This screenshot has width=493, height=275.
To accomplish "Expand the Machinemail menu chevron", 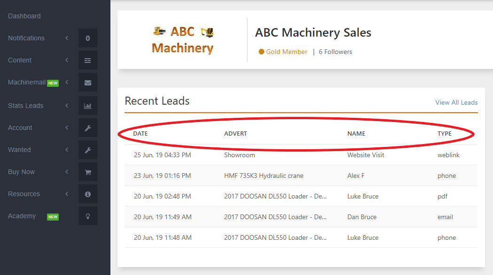I will point(67,82).
